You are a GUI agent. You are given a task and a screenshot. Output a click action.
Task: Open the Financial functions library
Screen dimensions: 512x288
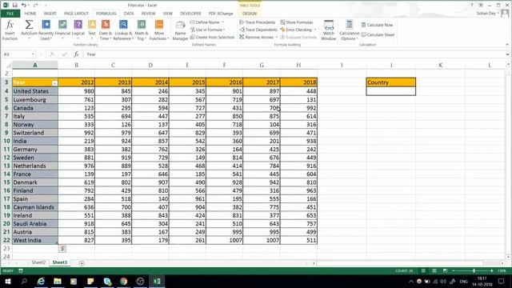point(62,30)
